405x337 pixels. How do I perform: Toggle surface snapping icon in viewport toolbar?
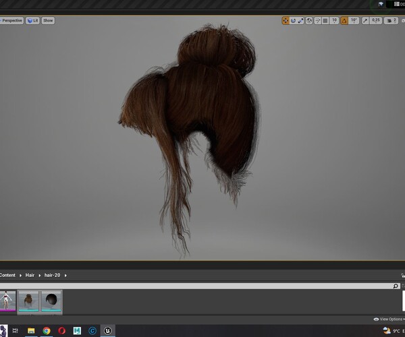click(318, 21)
